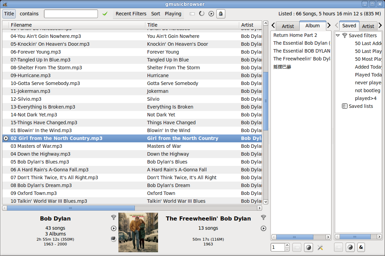Click the song list horizontal scrollbar thumb

71,208
